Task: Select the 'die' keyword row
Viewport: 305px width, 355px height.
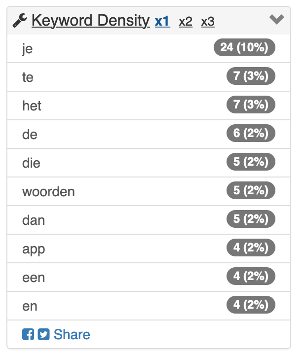Action: (149, 163)
